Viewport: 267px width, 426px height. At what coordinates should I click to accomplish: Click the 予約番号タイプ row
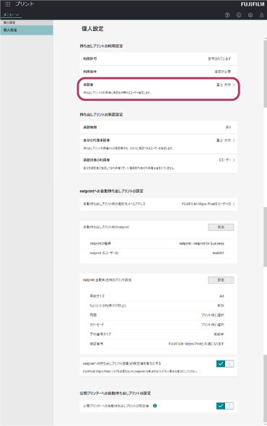[x=158, y=334]
